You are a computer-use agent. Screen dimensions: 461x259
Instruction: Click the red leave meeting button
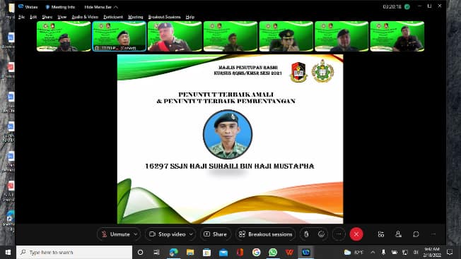pos(356,234)
